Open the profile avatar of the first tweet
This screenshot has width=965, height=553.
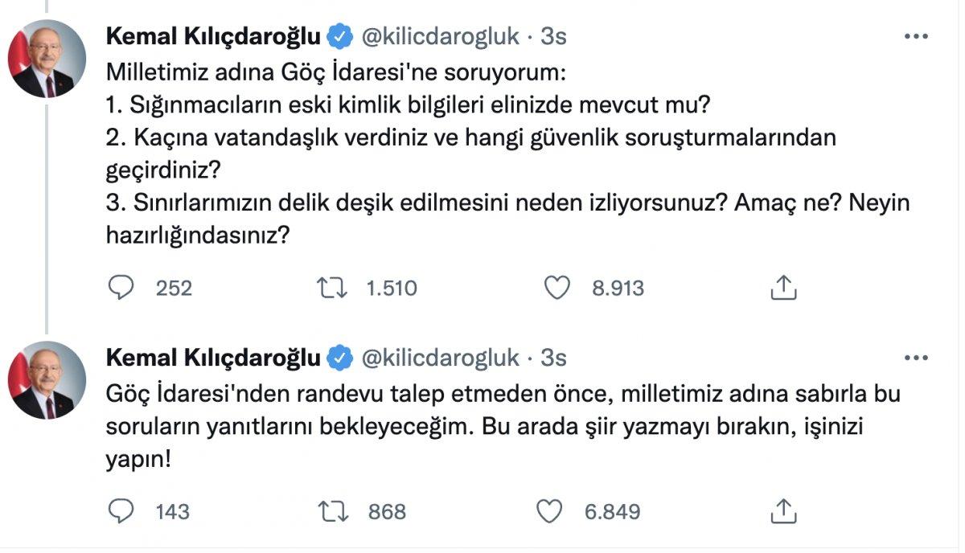click(x=46, y=48)
